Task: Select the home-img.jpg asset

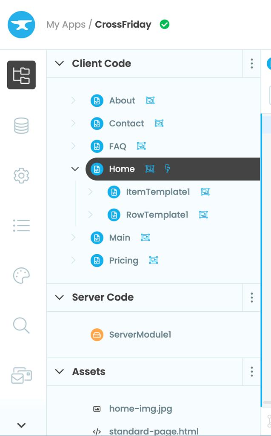Action: (140, 408)
